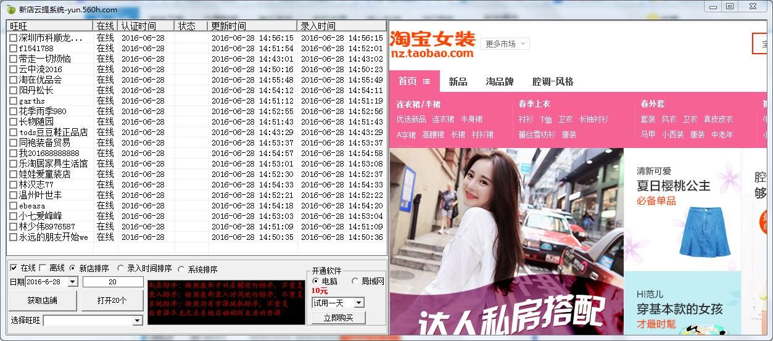Viewport: 773px width, 341px height.
Task: Switch to the 新品 tab
Action: tap(458, 81)
